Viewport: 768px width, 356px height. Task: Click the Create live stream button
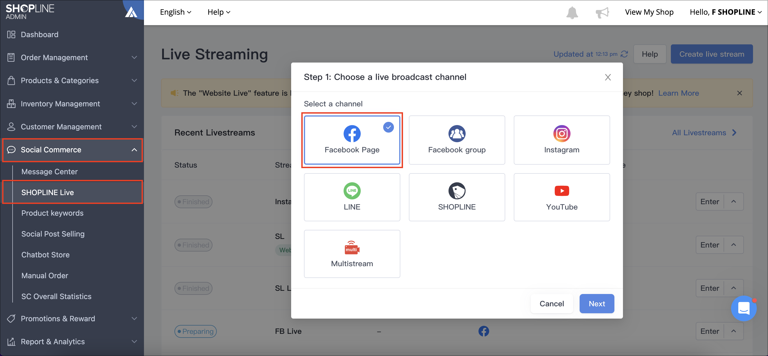[x=712, y=54]
